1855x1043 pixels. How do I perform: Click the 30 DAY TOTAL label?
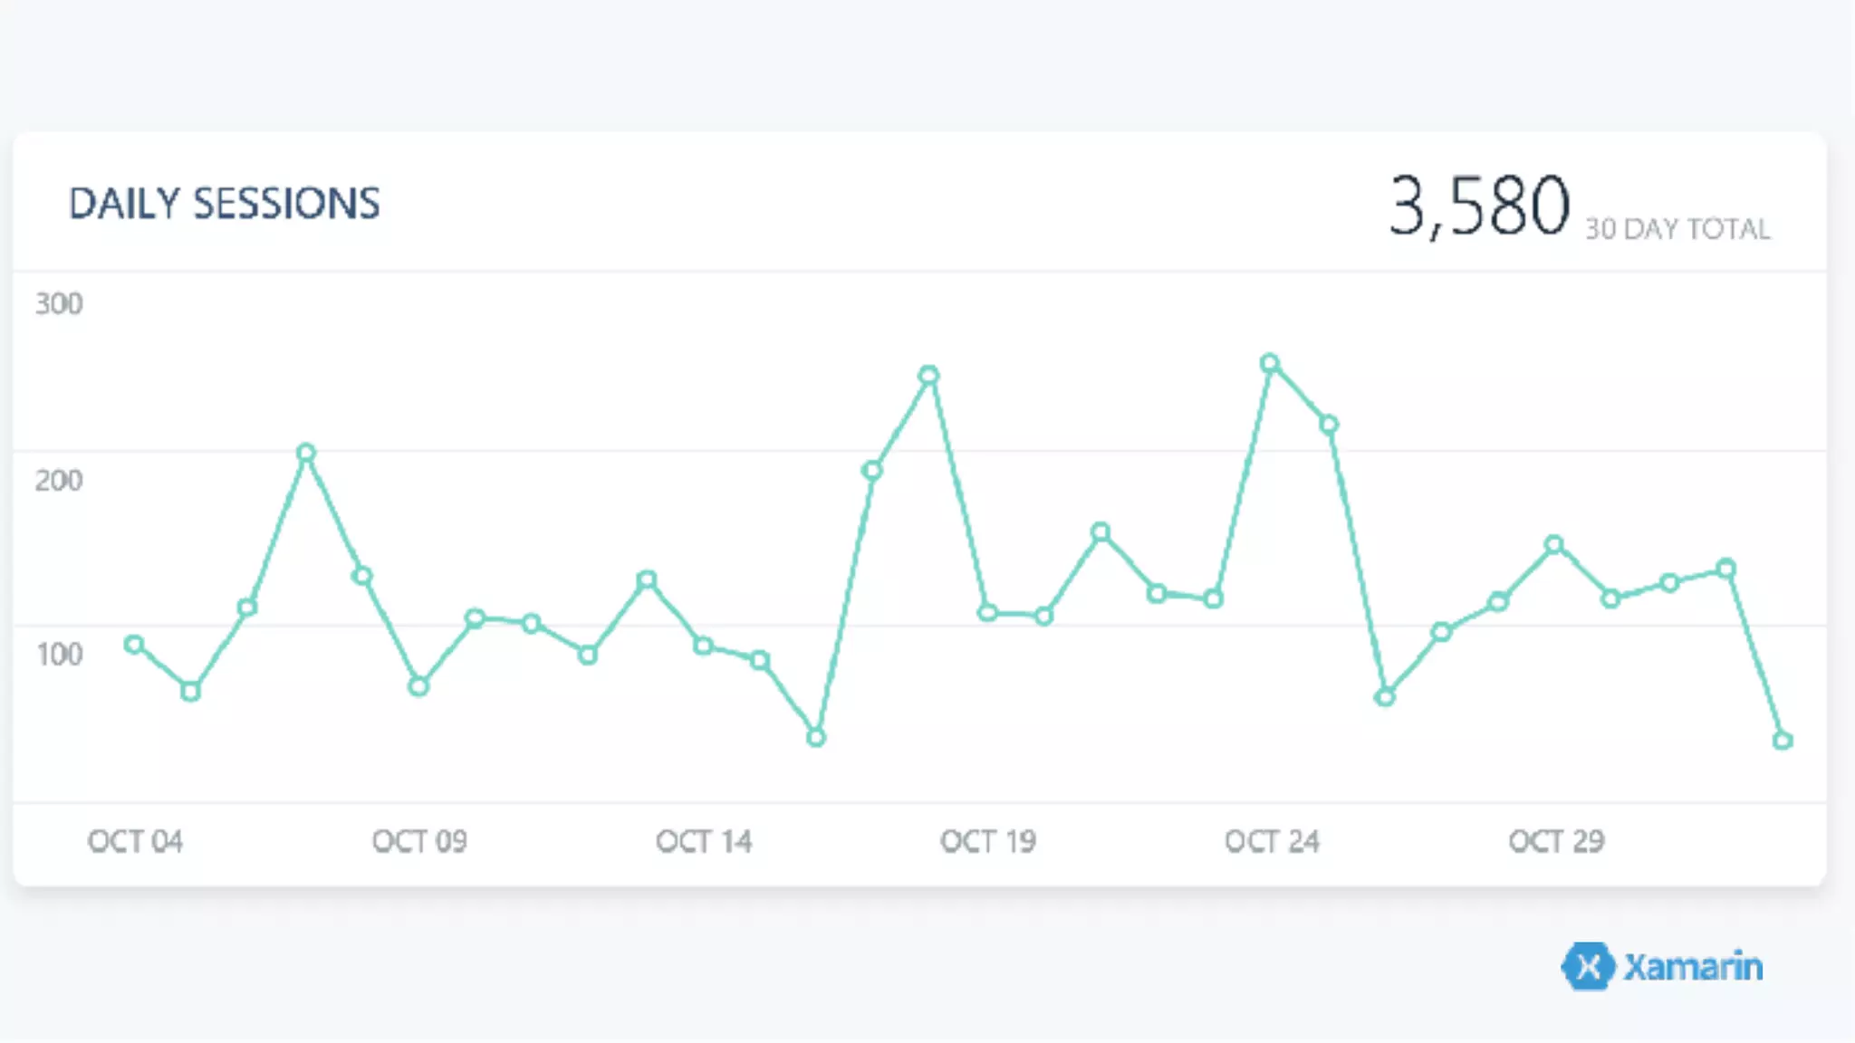click(1677, 229)
